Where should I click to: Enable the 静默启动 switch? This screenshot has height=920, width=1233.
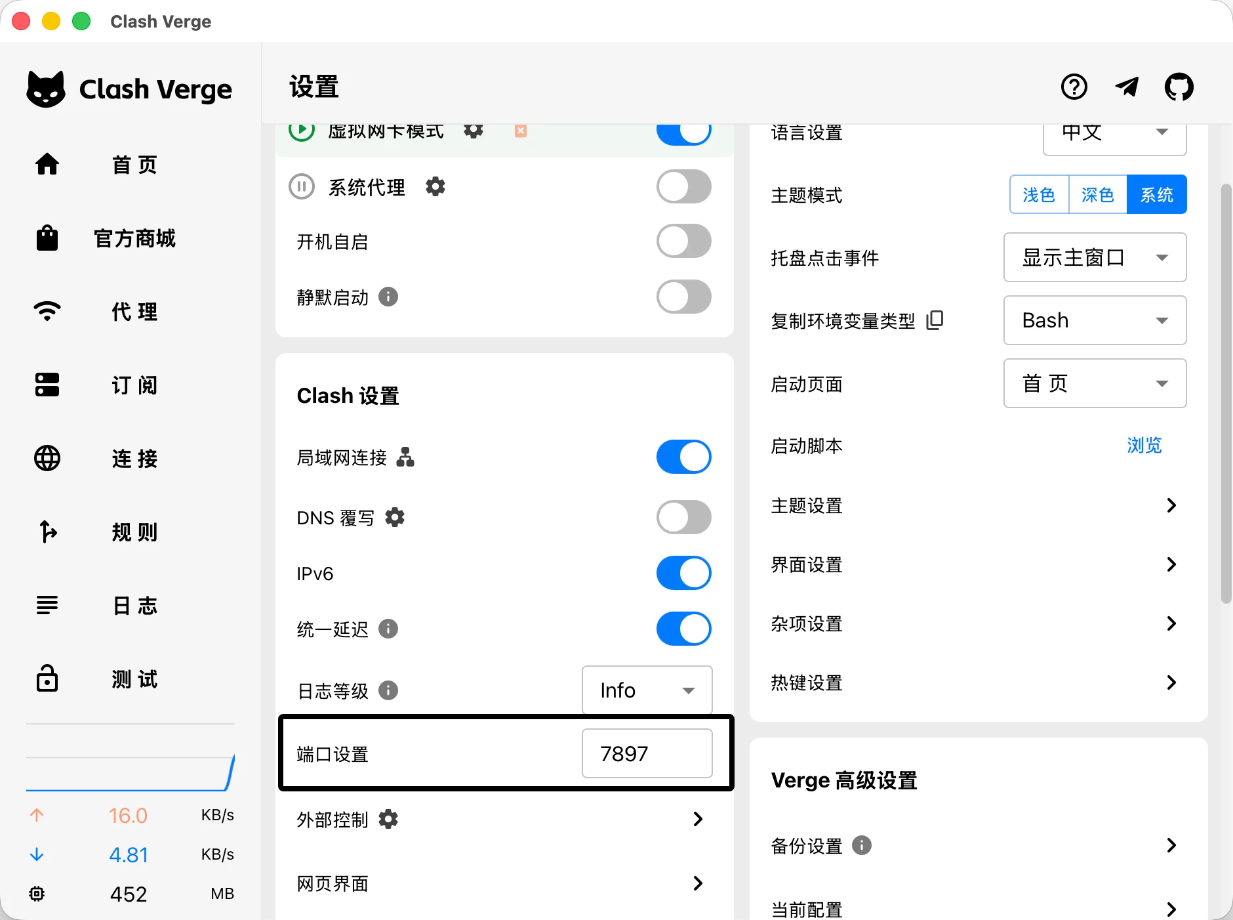(684, 297)
